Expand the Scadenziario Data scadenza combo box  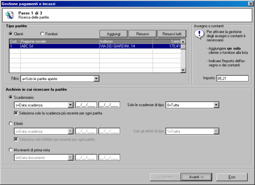[x=71, y=105]
